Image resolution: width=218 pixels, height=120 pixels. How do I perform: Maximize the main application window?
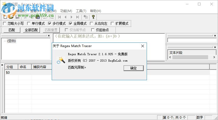point(199,4)
